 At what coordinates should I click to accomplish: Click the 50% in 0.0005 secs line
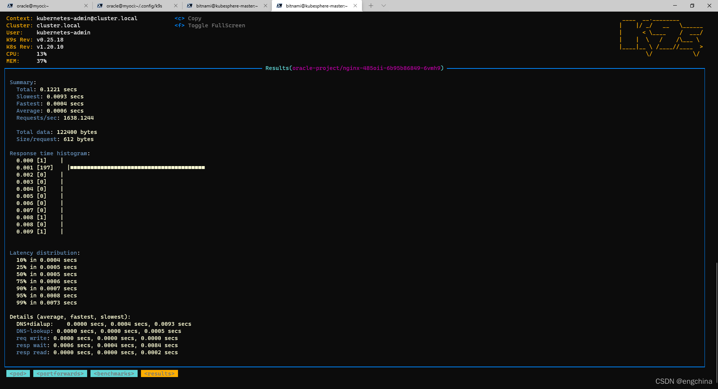(x=47, y=274)
